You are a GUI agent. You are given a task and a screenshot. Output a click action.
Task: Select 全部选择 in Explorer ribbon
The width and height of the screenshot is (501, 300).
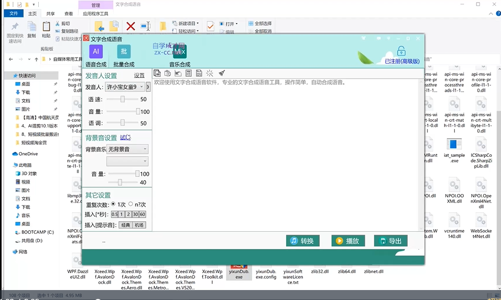(260, 24)
